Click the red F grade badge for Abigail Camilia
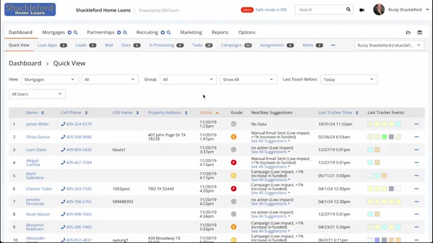Viewport: 433px width, 243px height. pyautogui.click(x=233, y=162)
